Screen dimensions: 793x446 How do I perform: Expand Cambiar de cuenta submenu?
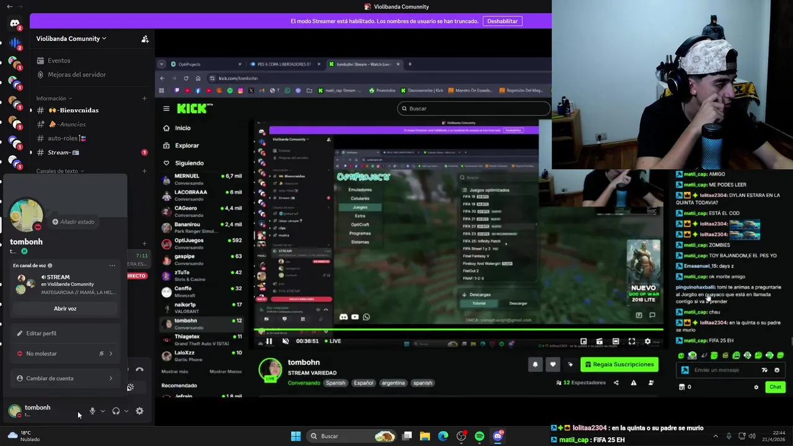pos(65,378)
